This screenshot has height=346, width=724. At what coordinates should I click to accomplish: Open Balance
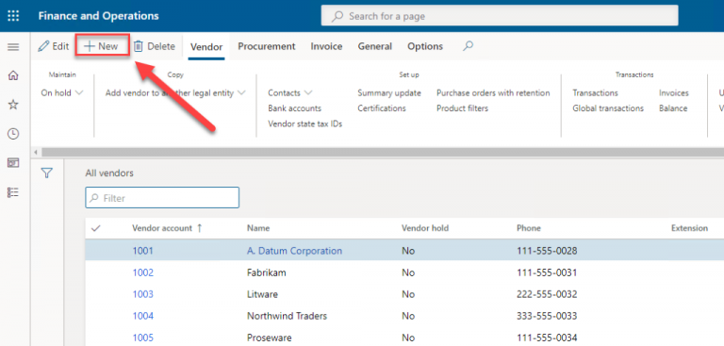coord(673,108)
